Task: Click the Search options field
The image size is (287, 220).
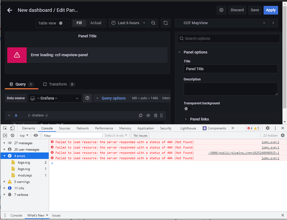Action: pos(228,38)
